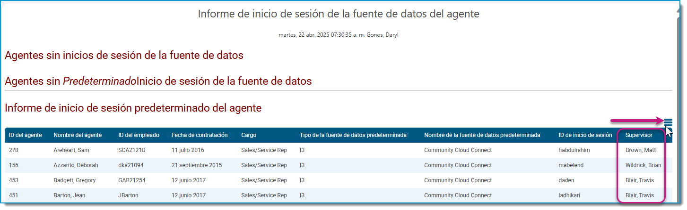Click employee ID GAB21254

coord(131,180)
